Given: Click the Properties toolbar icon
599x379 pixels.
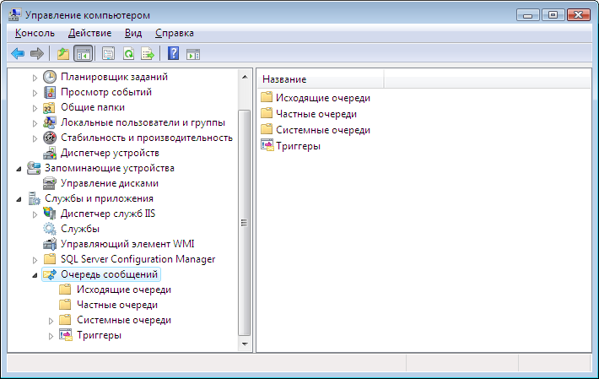Looking at the screenshot, I should click(x=109, y=54).
